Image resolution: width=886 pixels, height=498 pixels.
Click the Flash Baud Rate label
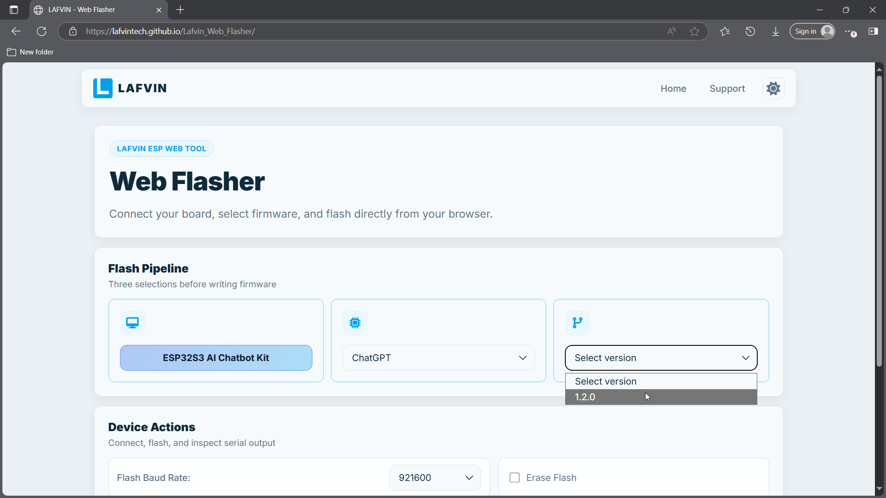click(x=154, y=478)
